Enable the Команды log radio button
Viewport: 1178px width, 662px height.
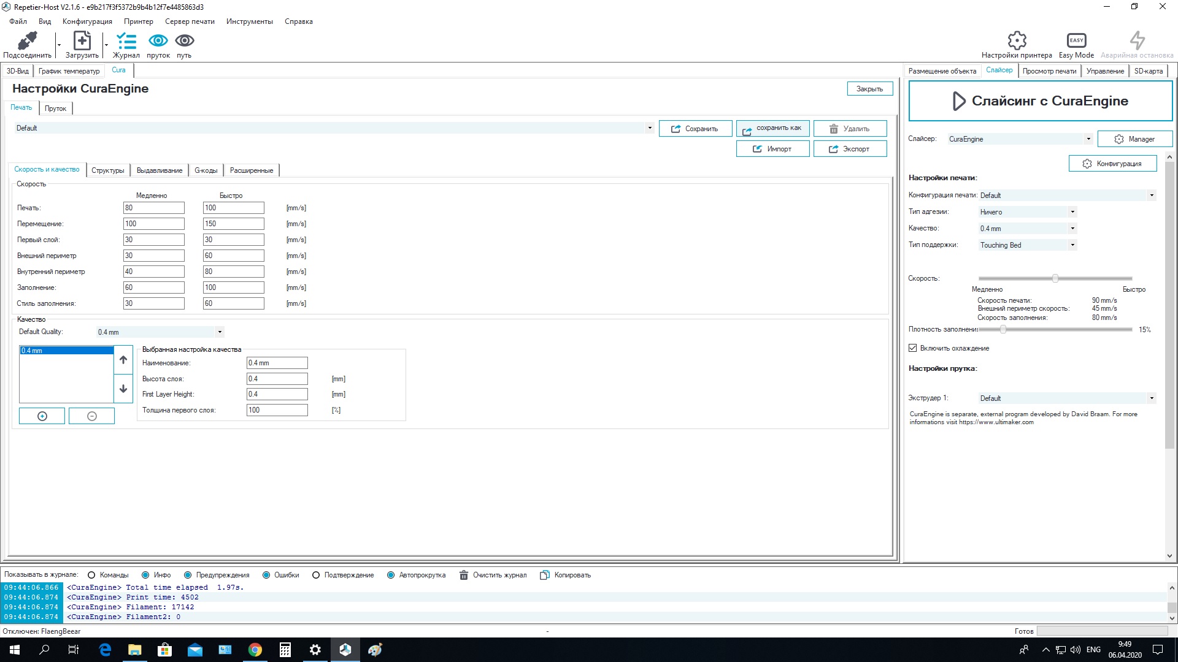(x=91, y=575)
